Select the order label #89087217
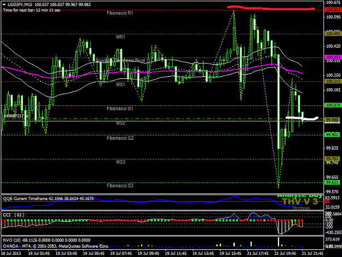Screen dimensions: 342x257 14,116
